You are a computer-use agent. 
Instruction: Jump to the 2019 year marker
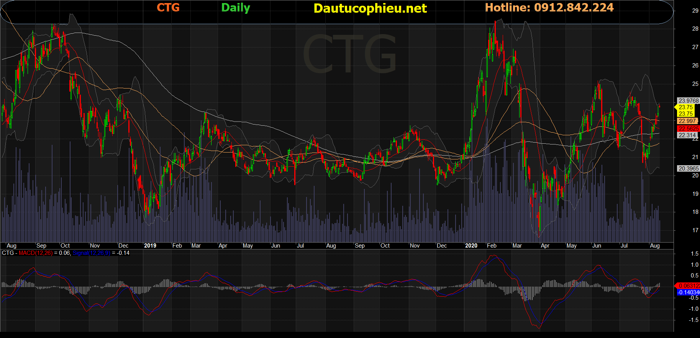pos(150,246)
